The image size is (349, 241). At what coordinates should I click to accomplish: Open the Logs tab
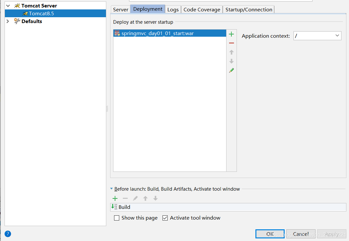click(173, 9)
